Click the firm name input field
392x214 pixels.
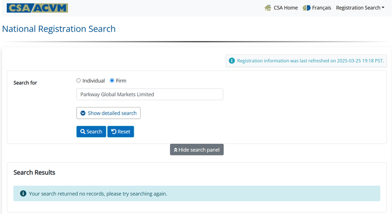pyautogui.click(x=150, y=94)
